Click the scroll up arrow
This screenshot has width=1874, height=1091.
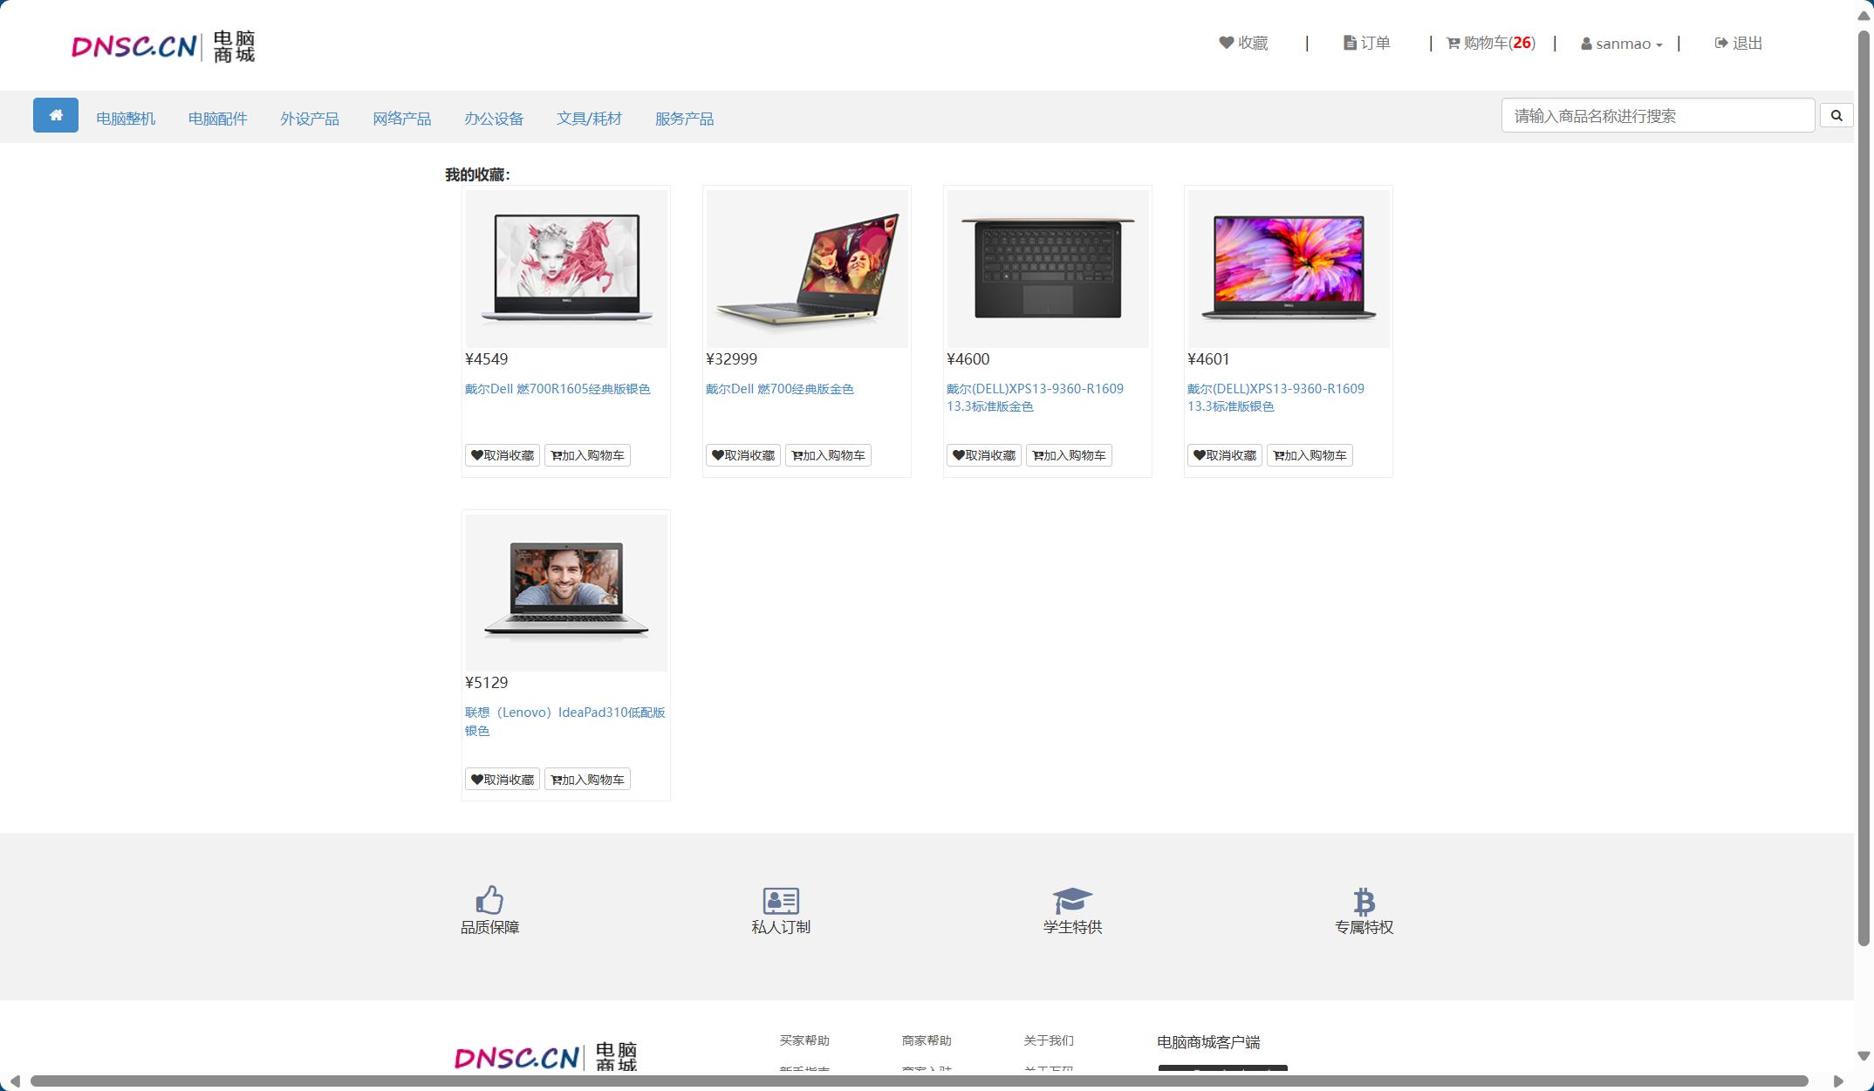pyautogui.click(x=1864, y=16)
